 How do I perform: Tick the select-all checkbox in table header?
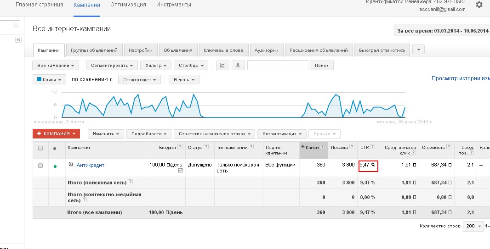click(40, 148)
